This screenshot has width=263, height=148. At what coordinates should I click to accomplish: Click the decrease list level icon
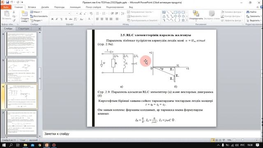point(112,14)
